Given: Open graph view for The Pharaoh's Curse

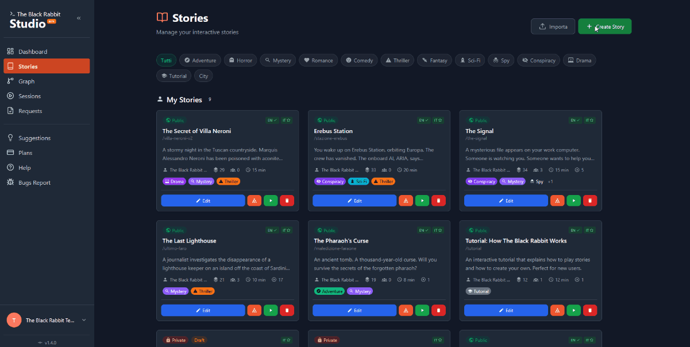Looking at the screenshot, I should tap(406, 310).
